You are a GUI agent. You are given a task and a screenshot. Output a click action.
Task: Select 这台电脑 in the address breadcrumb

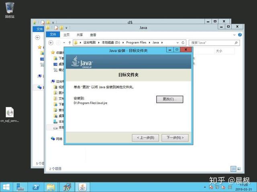[x=90, y=43]
